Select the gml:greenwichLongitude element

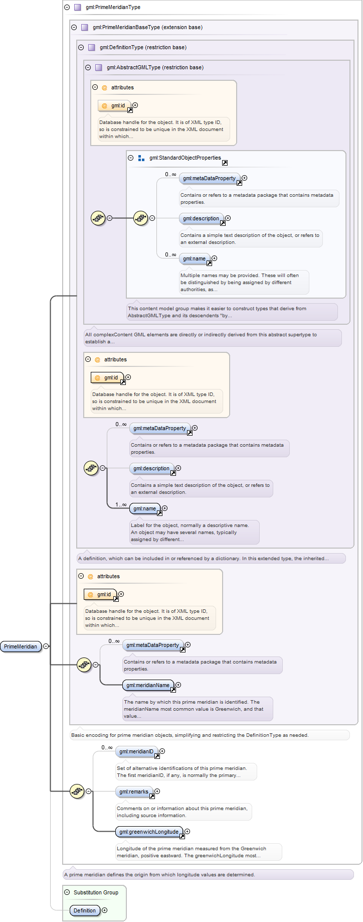coord(149,832)
